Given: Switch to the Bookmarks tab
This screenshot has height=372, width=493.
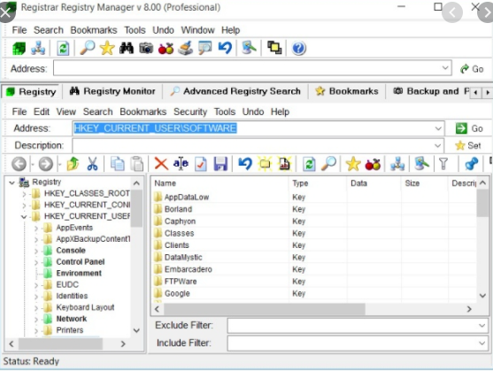Looking at the screenshot, I should [347, 91].
